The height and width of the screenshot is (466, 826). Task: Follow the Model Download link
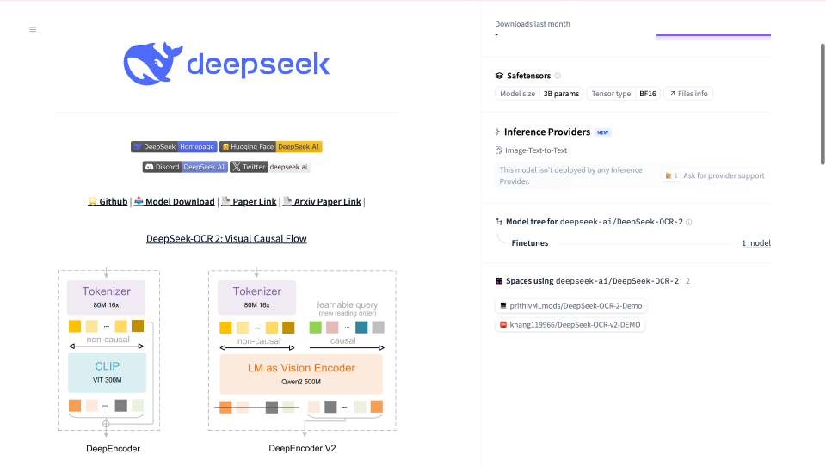175,202
